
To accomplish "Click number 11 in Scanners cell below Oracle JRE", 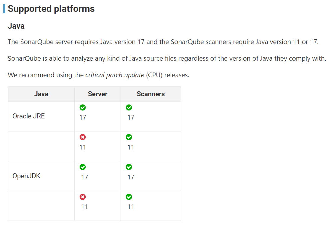I will (131, 147).
